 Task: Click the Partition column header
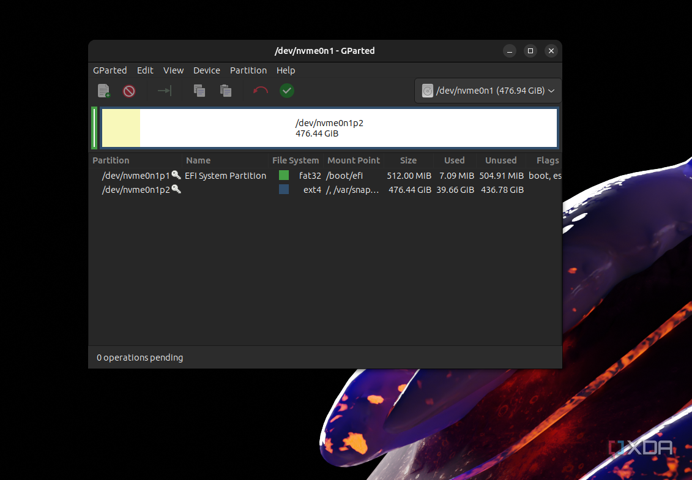click(x=111, y=160)
